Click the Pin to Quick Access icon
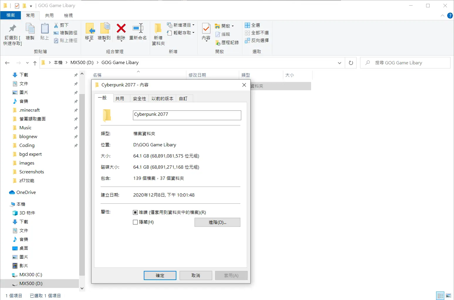The height and width of the screenshot is (300, 454). 12,29
